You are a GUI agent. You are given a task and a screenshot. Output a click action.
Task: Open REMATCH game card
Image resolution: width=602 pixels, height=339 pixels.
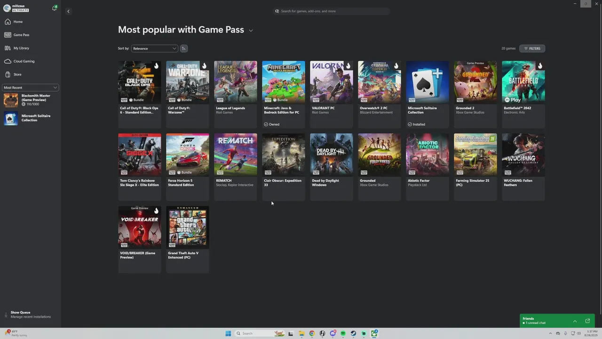click(236, 167)
